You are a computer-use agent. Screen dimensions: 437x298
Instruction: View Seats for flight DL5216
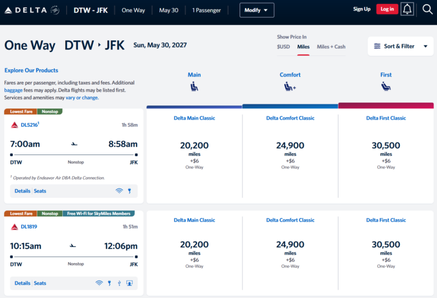(x=40, y=191)
